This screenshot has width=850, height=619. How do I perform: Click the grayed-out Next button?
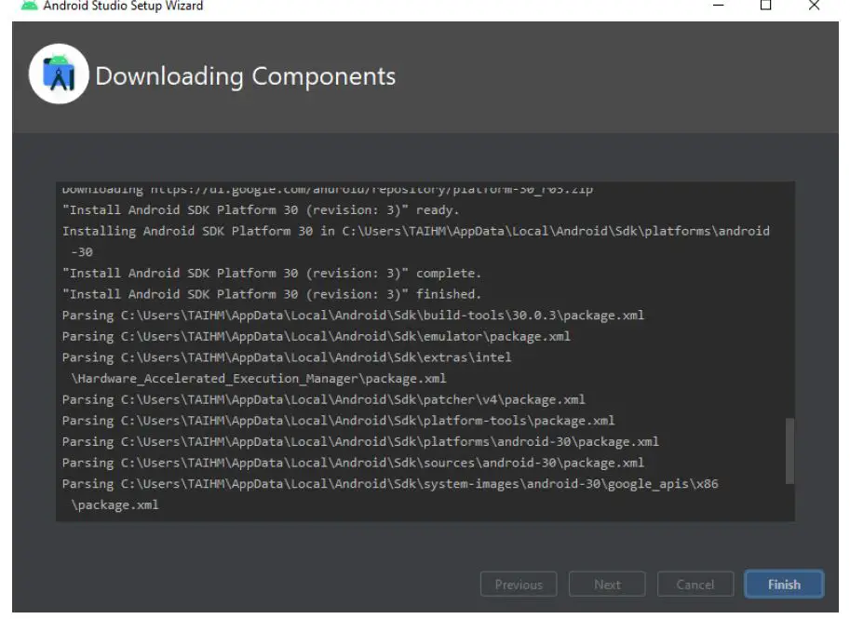point(607,585)
